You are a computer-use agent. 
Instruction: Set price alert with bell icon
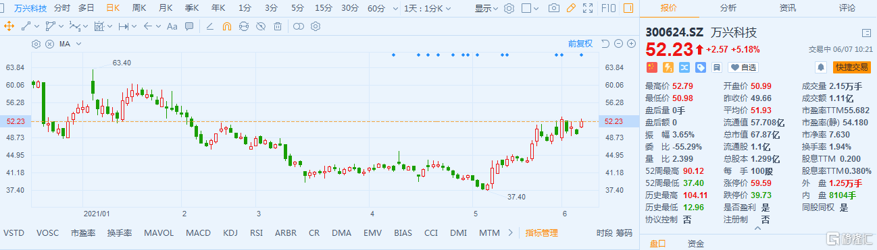pos(820,67)
